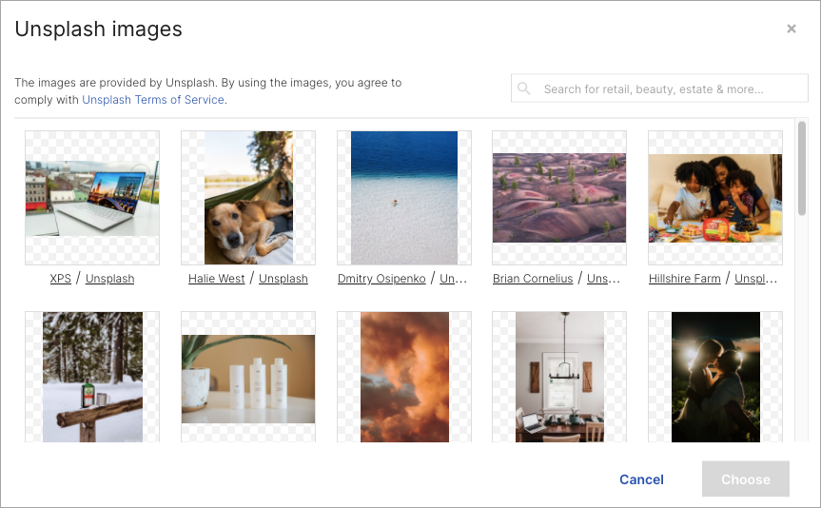This screenshot has width=821, height=508.
Task: Choose the purple hills landscape photo
Action: 559,198
